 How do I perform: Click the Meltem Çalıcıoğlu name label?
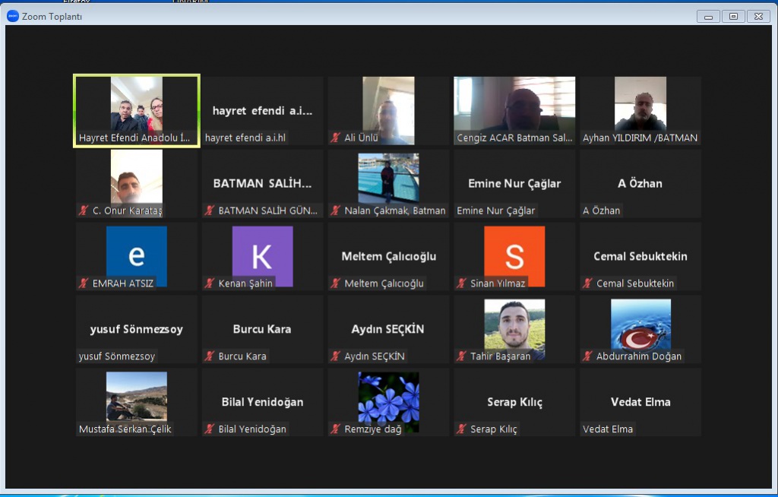pos(384,283)
